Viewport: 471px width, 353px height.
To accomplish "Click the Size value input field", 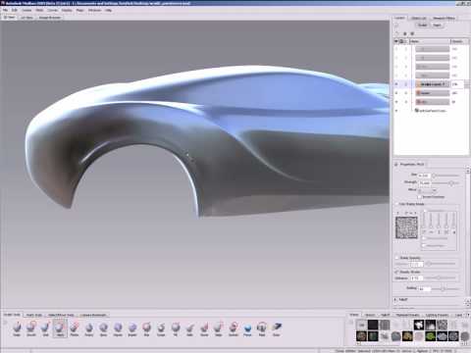I will (424, 176).
